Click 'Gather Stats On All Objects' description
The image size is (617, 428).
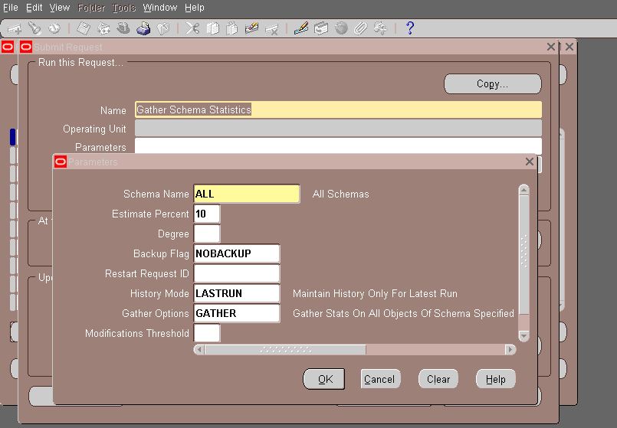(403, 314)
